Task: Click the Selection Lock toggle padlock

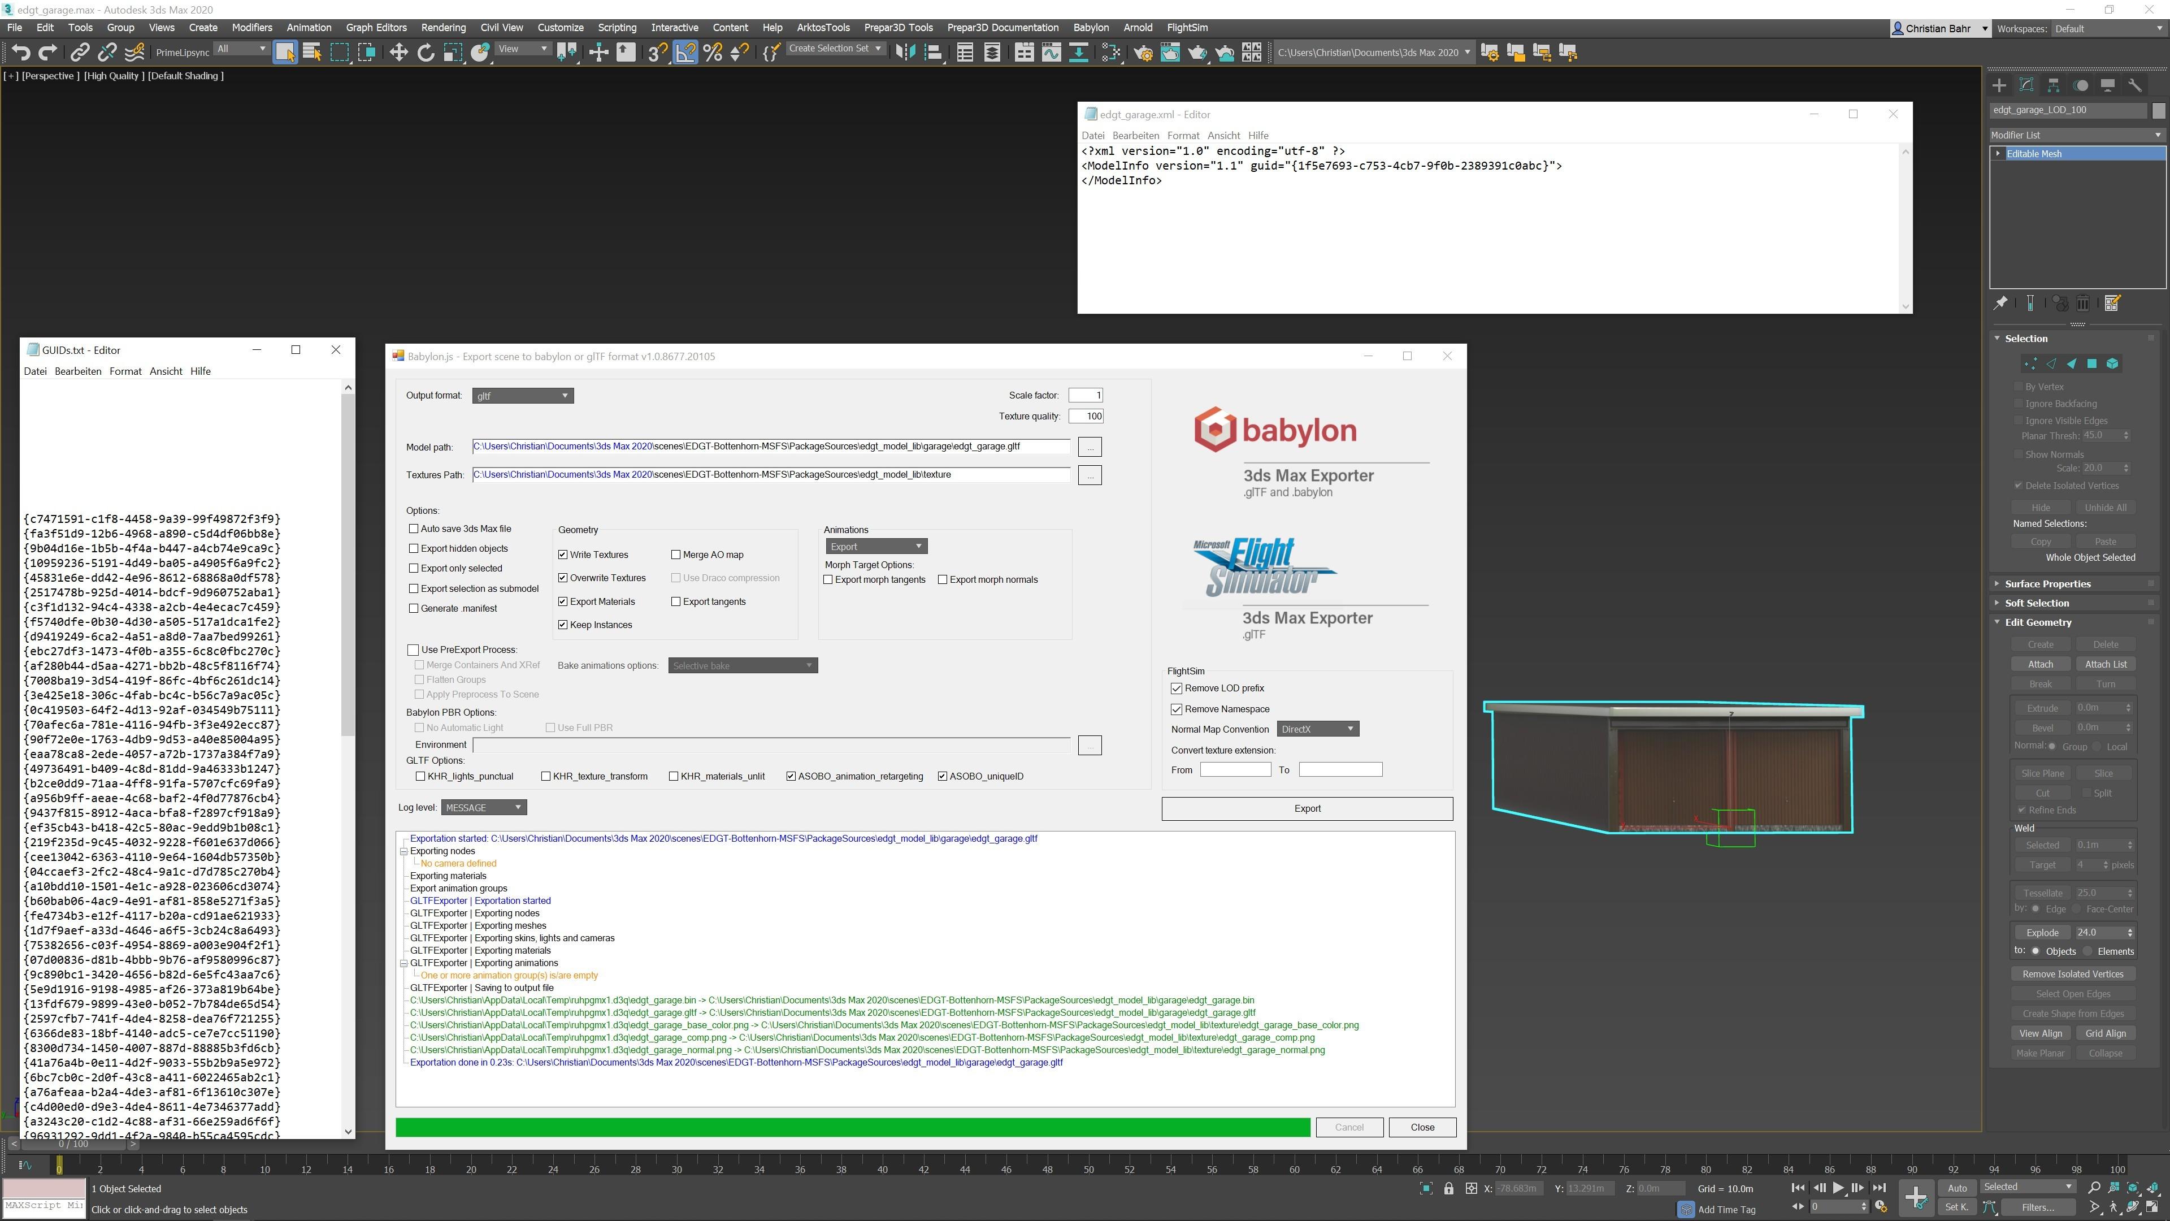Action: (x=1448, y=1188)
